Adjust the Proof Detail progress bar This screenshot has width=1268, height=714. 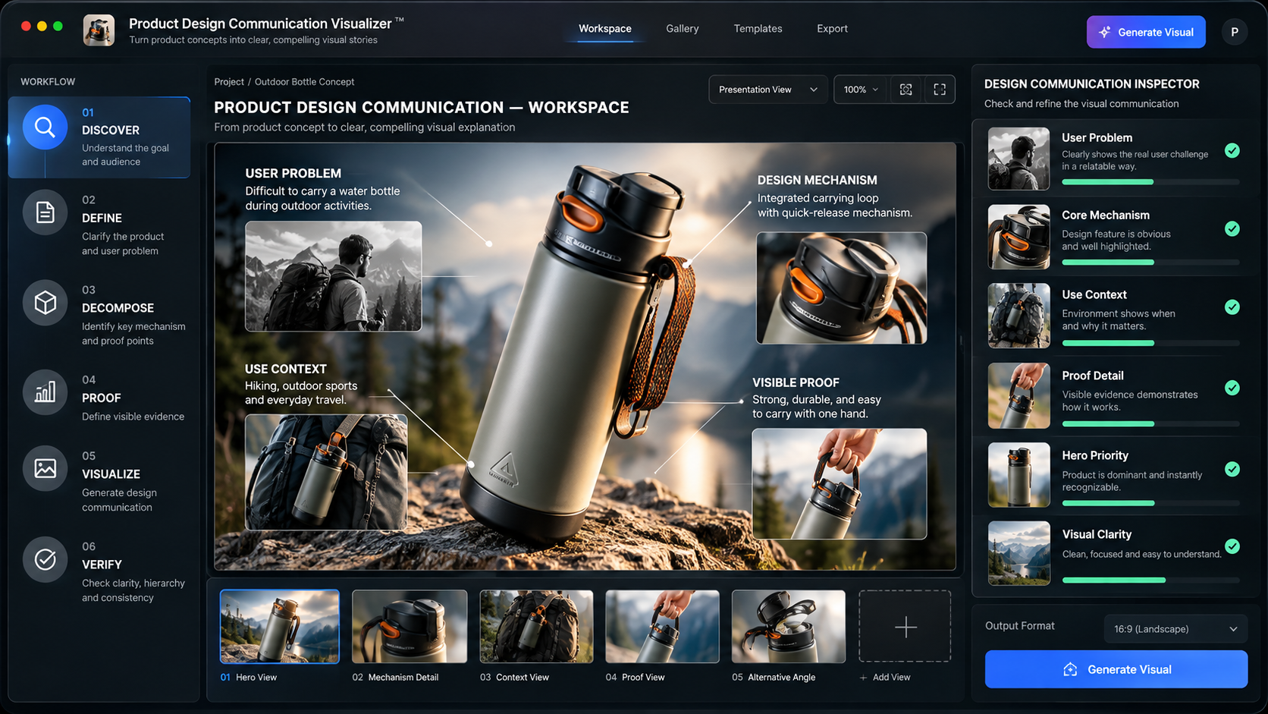[x=1150, y=423]
